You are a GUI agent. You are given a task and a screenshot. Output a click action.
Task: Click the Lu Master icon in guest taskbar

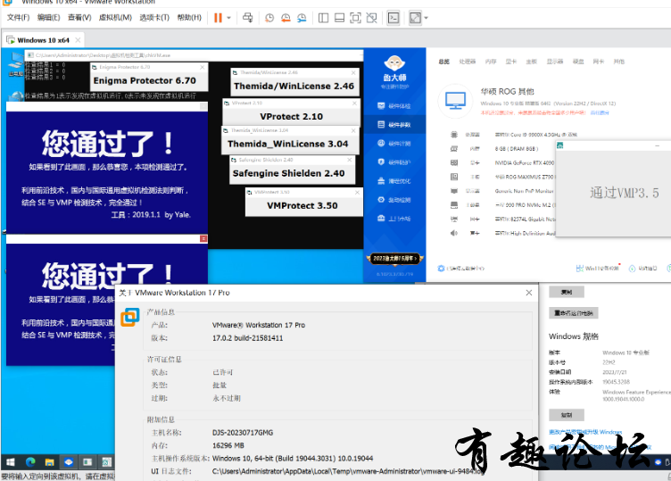[x=69, y=462]
